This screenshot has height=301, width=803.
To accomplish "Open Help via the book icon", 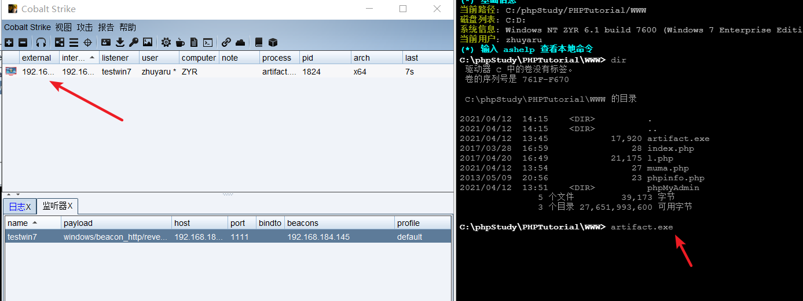I will click(259, 42).
